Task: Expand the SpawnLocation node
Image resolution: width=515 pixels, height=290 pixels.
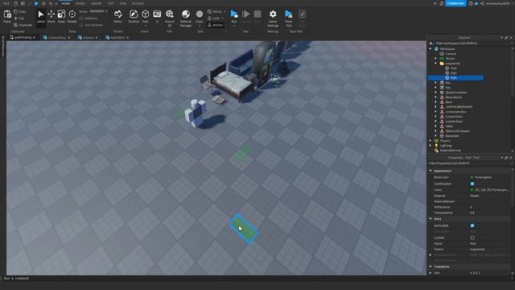Action: pos(436,93)
